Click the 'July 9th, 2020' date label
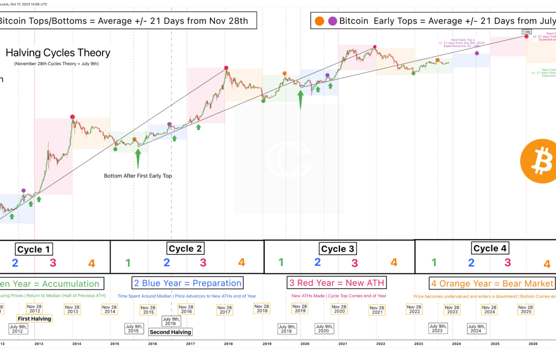 coord(324,329)
